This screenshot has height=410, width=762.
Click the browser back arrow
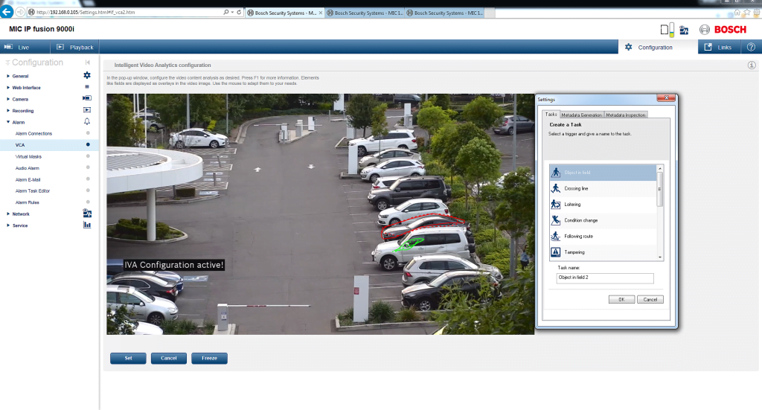(x=7, y=13)
